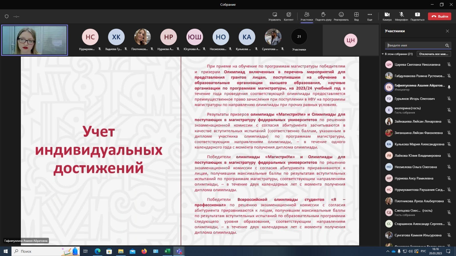Open Microsoft Edge from the taskbar

(97, 251)
